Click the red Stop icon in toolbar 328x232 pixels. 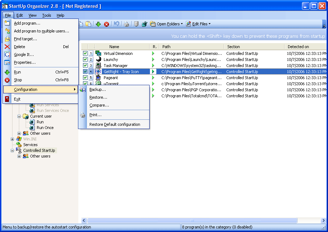click(106, 24)
